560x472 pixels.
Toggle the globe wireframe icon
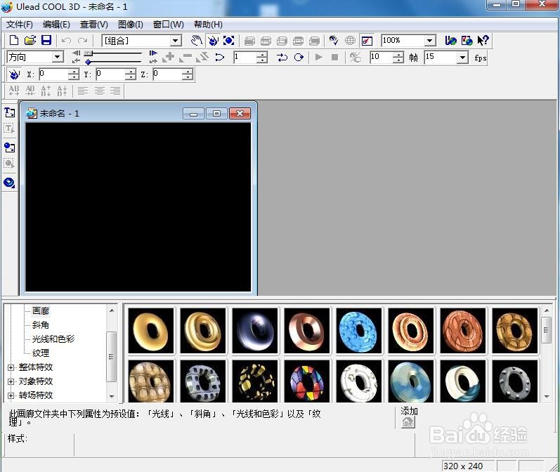pos(351,40)
